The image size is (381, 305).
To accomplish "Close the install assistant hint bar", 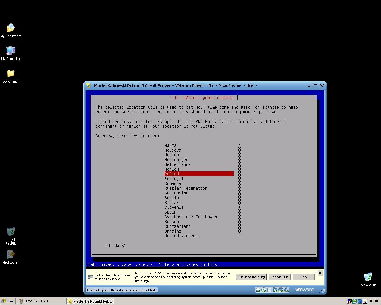I will tap(320, 273).
